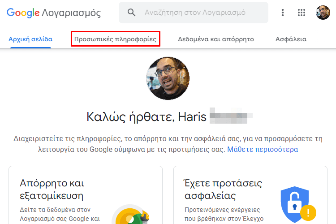This screenshot has height=224, width=336.
Task: Click the 'Διαχειριστείτε τις πληροφορίες' description paragraph
Action: pos(168,144)
